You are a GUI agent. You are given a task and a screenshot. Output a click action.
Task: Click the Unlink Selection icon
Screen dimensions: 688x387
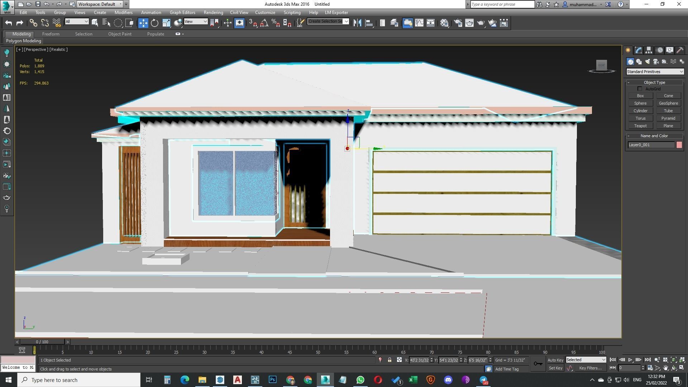pyautogui.click(x=45, y=23)
